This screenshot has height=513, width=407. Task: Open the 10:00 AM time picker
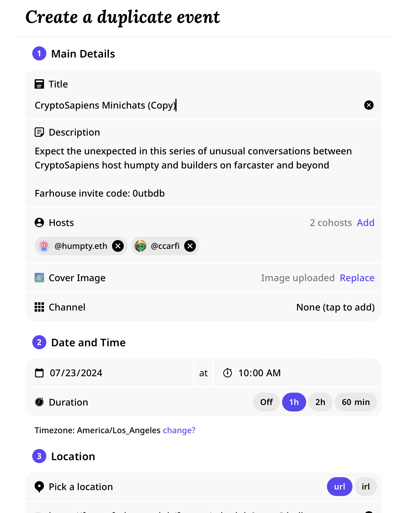click(x=260, y=373)
